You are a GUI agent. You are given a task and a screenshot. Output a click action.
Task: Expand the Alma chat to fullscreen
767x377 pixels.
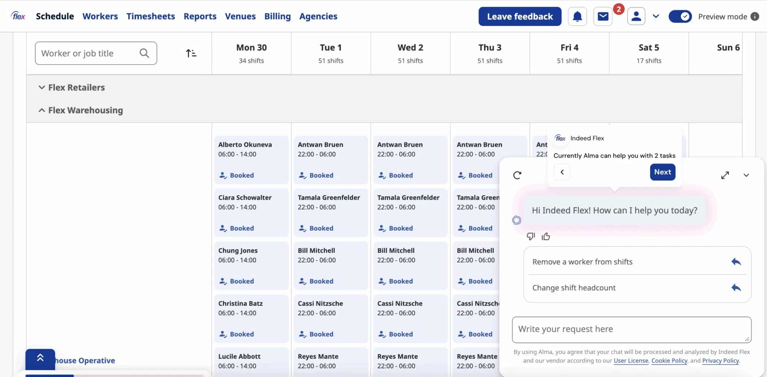tap(725, 175)
